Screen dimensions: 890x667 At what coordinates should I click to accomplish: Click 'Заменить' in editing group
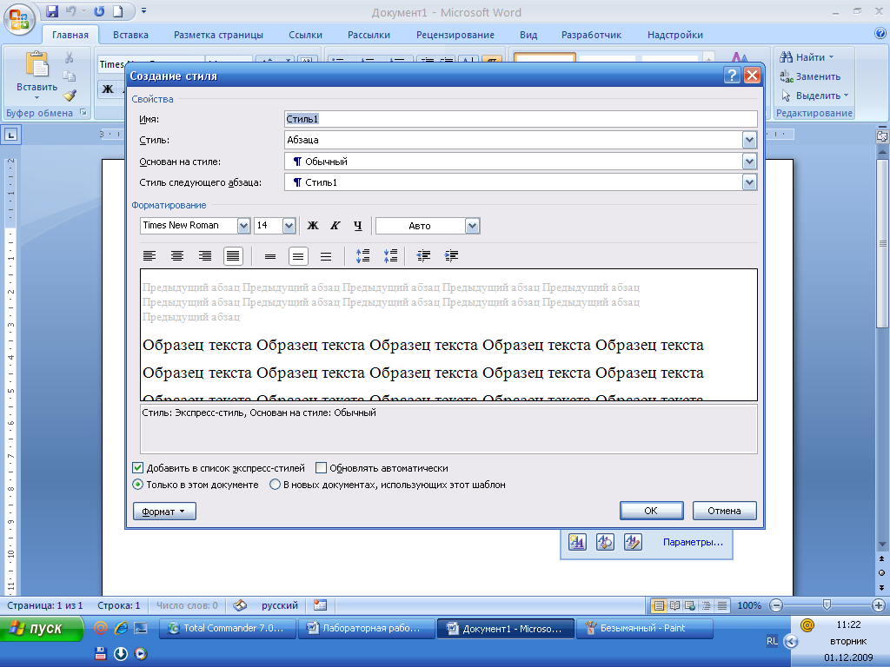tap(810, 76)
